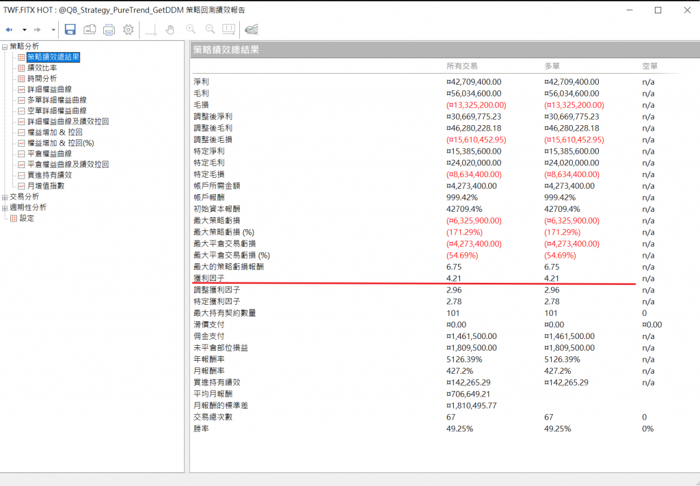700x486 pixels.
Task: Click the navigate back arrow icon
Action: (x=10, y=30)
